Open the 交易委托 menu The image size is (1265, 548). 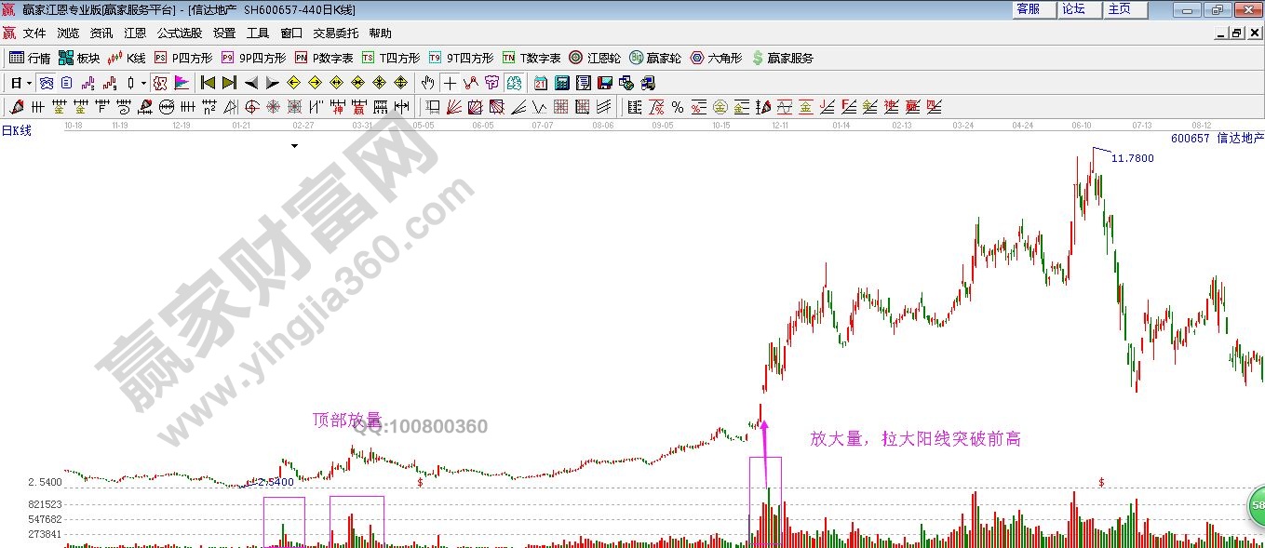point(335,33)
